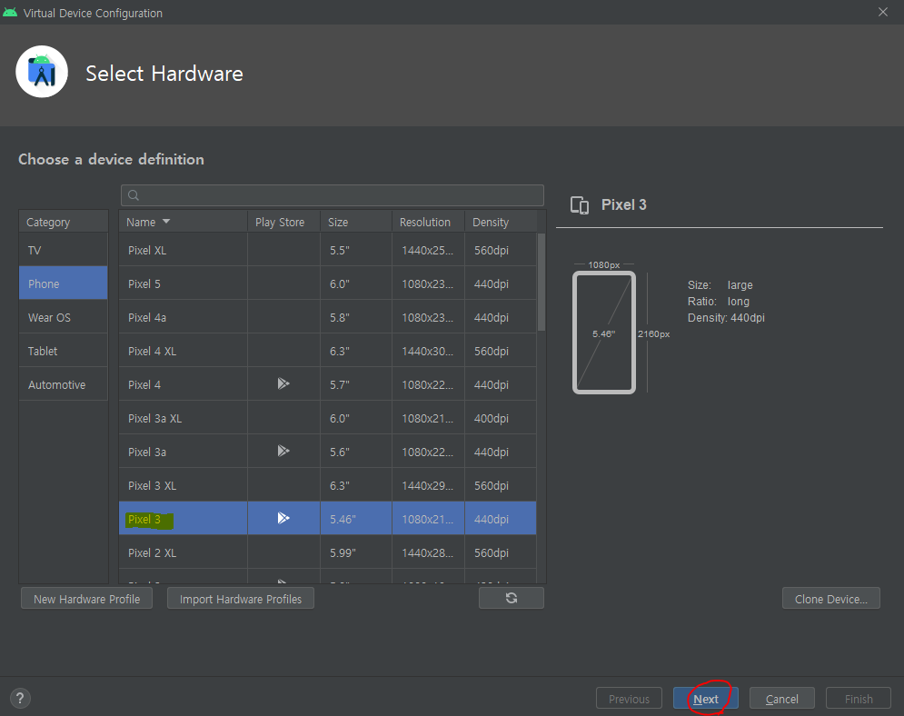Toggle Name column sort arrow

click(x=166, y=222)
